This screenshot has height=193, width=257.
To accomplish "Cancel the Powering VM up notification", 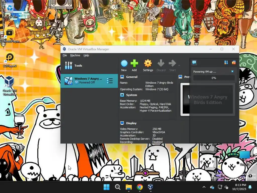I will [x=232, y=71].
